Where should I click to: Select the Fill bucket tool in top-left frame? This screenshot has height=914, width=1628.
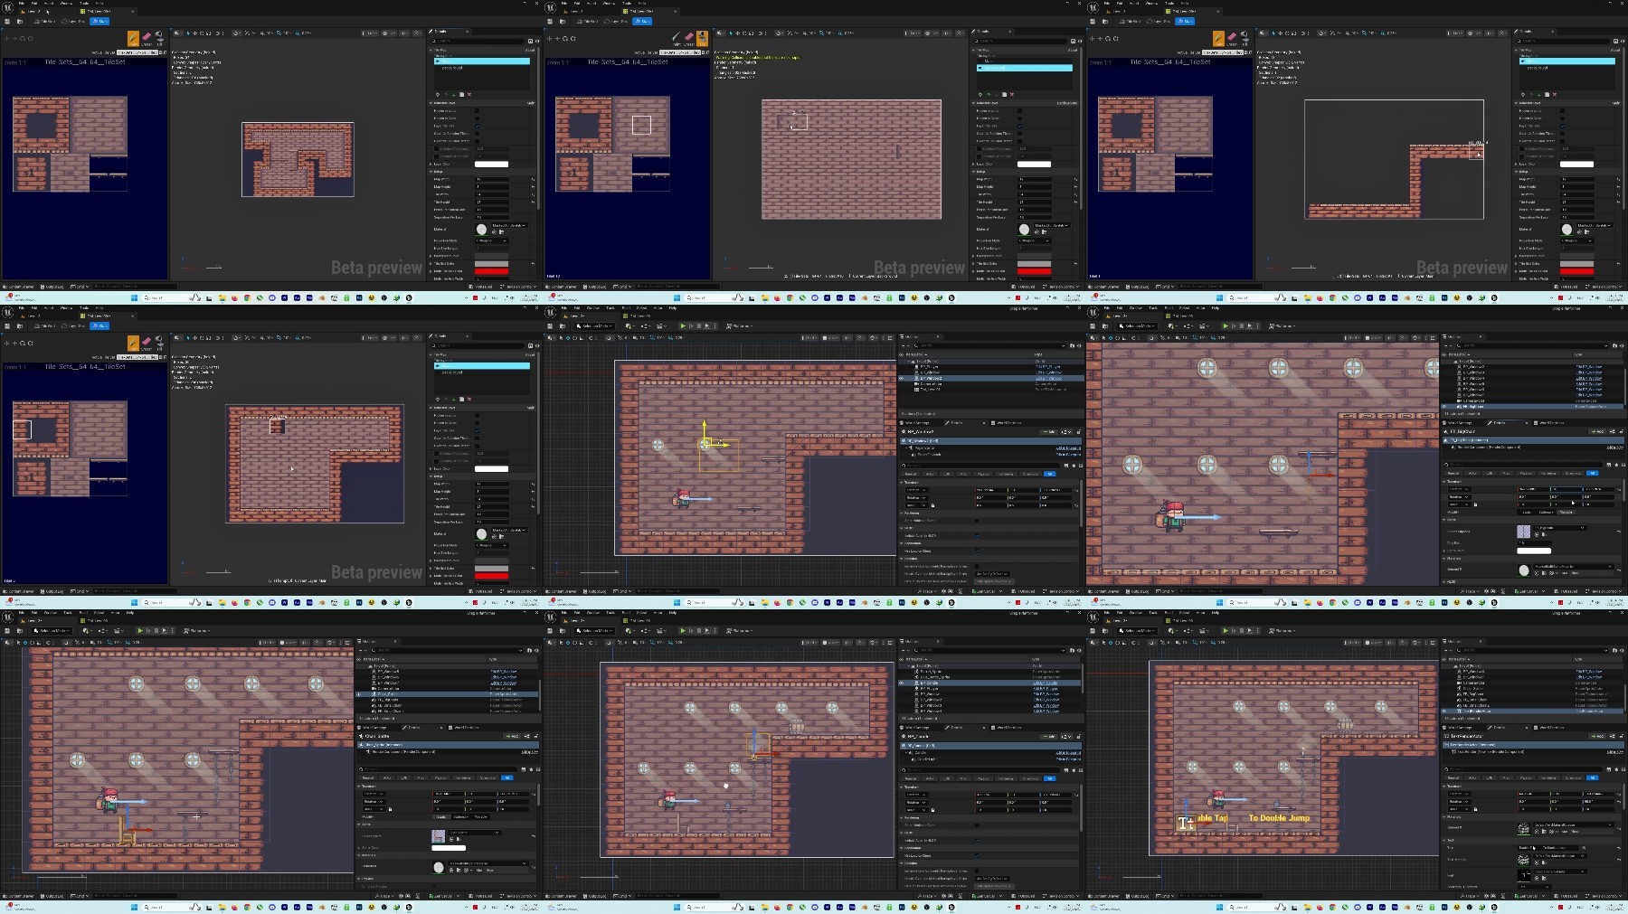[x=159, y=38]
